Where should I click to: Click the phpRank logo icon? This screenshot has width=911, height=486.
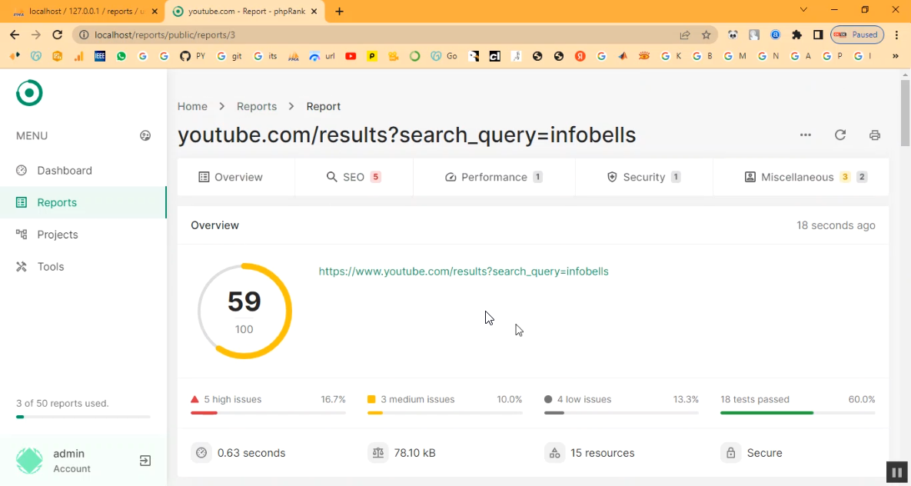[x=29, y=93]
